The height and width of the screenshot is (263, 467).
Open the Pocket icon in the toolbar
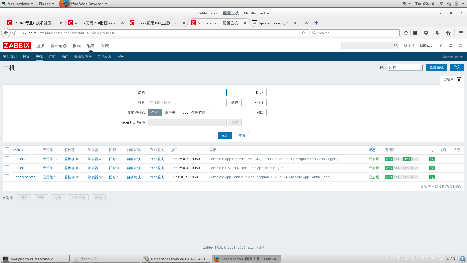[x=426, y=33]
